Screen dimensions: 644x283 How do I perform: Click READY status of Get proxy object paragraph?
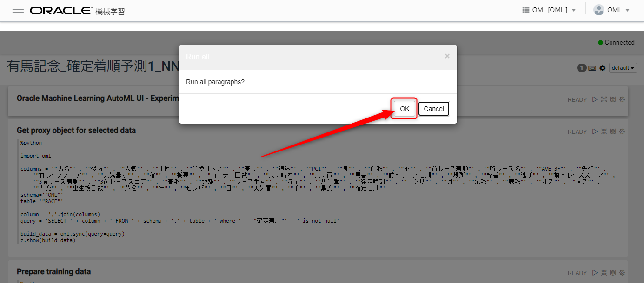click(x=577, y=132)
